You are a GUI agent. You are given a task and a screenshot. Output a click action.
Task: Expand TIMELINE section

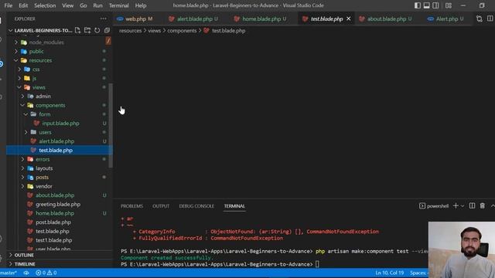pyautogui.click(x=59, y=264)
